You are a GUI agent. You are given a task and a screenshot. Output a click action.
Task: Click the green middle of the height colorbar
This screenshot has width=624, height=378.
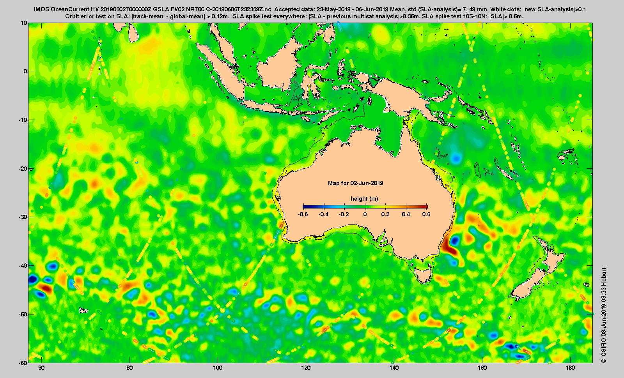tap(365, 207)
